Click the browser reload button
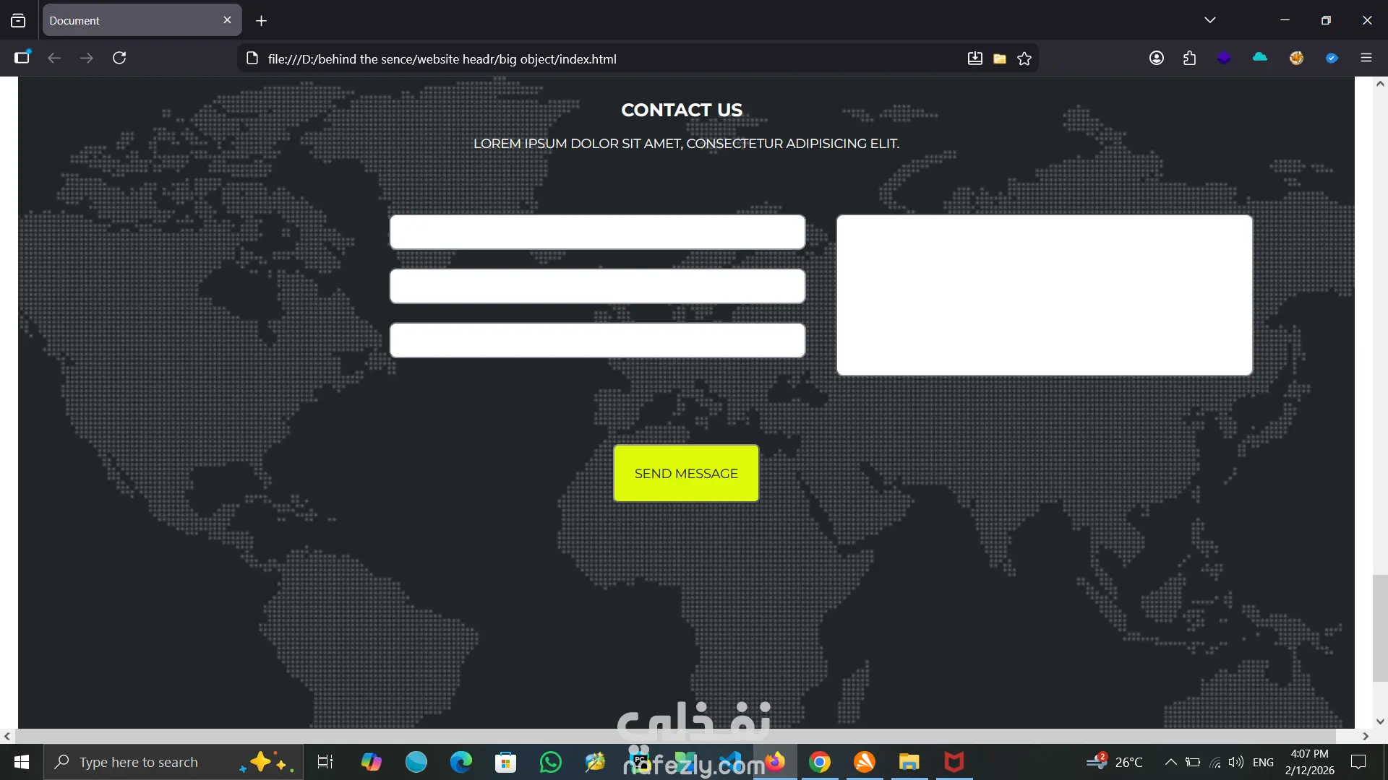 119,58
